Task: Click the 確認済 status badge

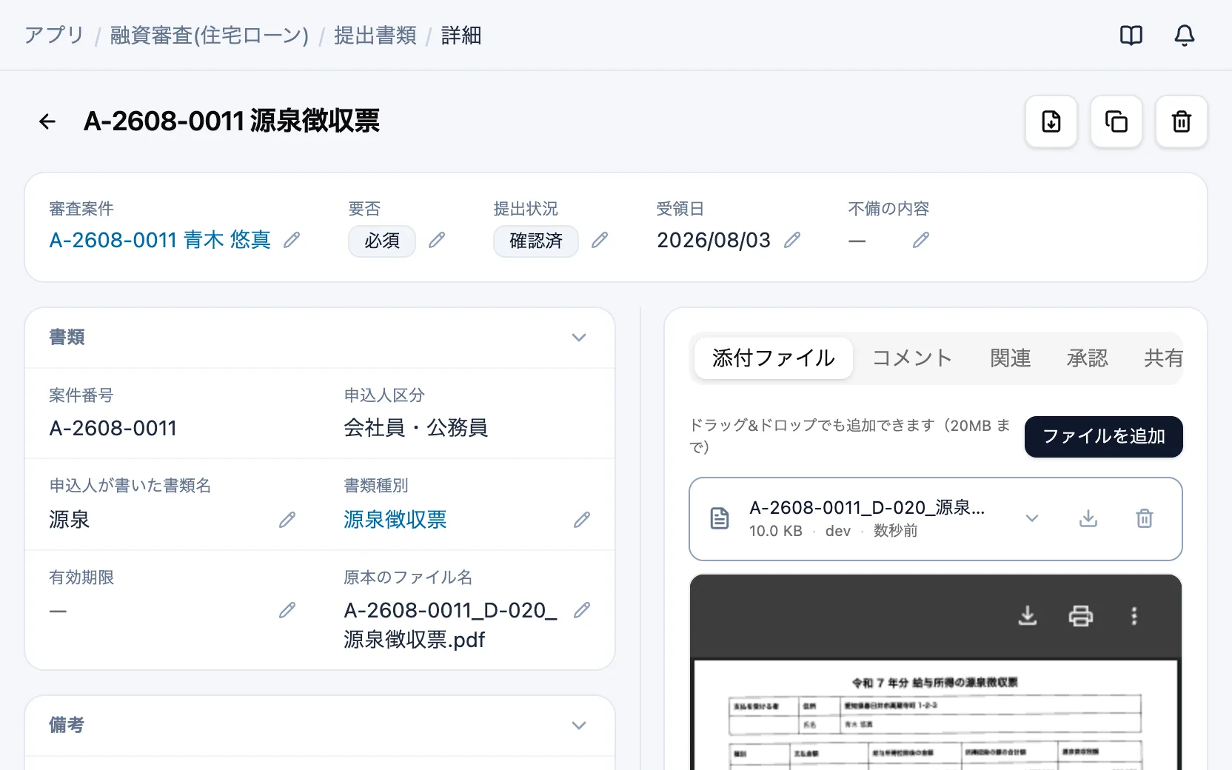Action: point(536,241)
